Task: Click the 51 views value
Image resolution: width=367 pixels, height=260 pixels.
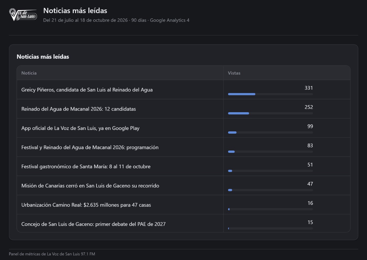Action: click(310, 165)
